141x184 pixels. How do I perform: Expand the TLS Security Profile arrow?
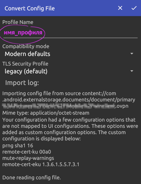[132, 71]
